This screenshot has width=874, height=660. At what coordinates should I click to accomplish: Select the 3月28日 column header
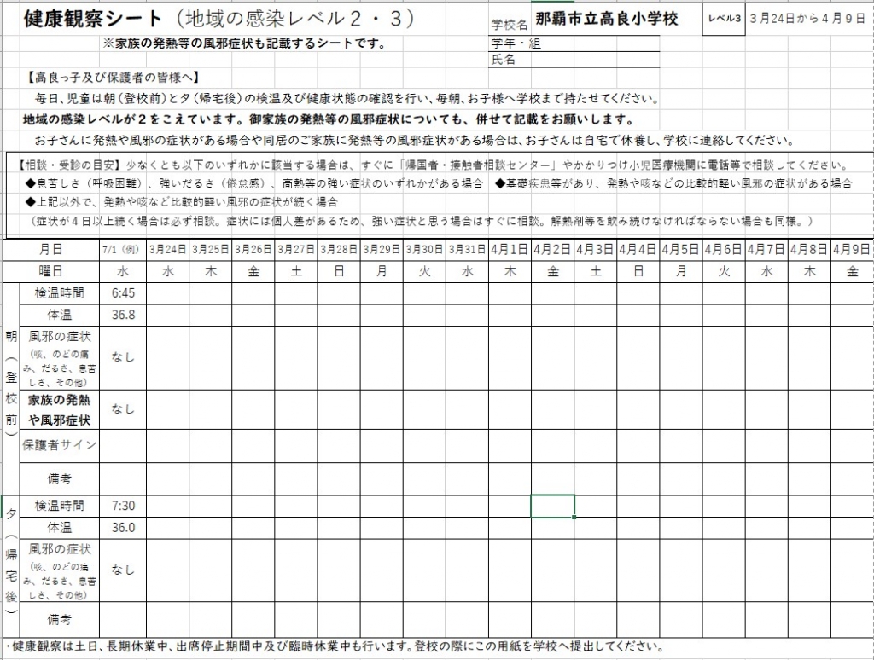coord(339,250)
